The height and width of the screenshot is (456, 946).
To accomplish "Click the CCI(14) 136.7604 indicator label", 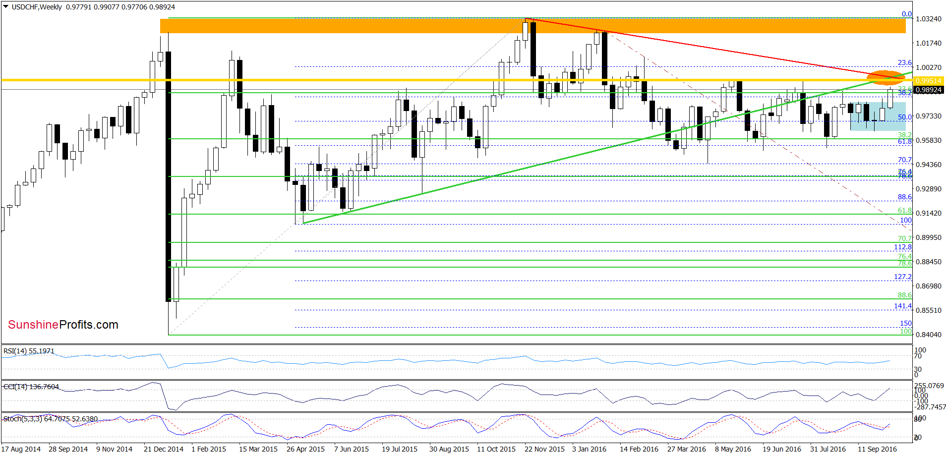I will pyautogui.click(x=31, y=387).
